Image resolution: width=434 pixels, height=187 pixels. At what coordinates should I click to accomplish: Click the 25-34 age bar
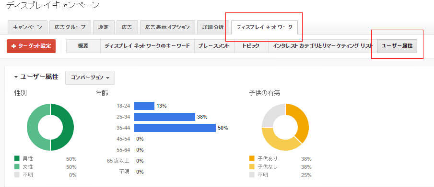[164, 117]
